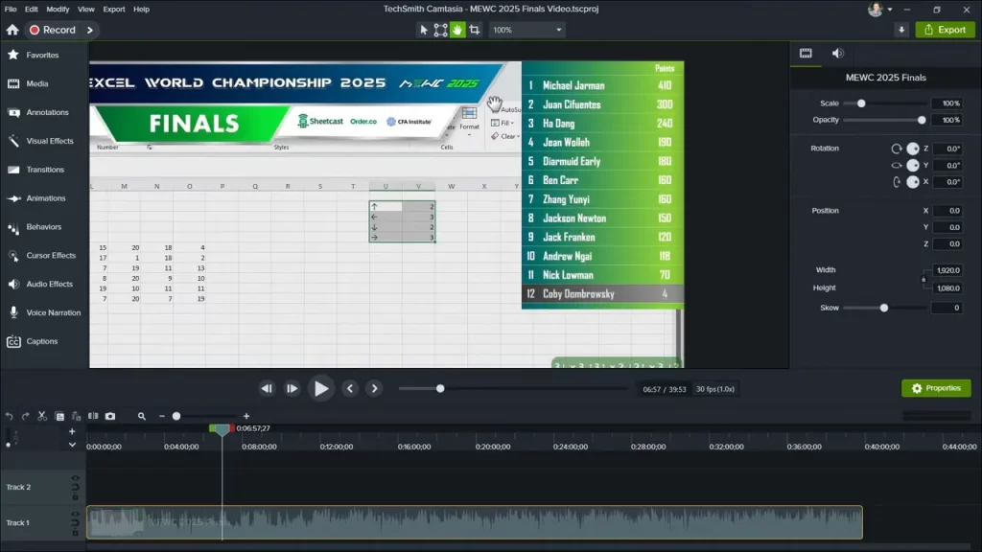
Task: Click the green Export button
Action: tap(945, 30)
